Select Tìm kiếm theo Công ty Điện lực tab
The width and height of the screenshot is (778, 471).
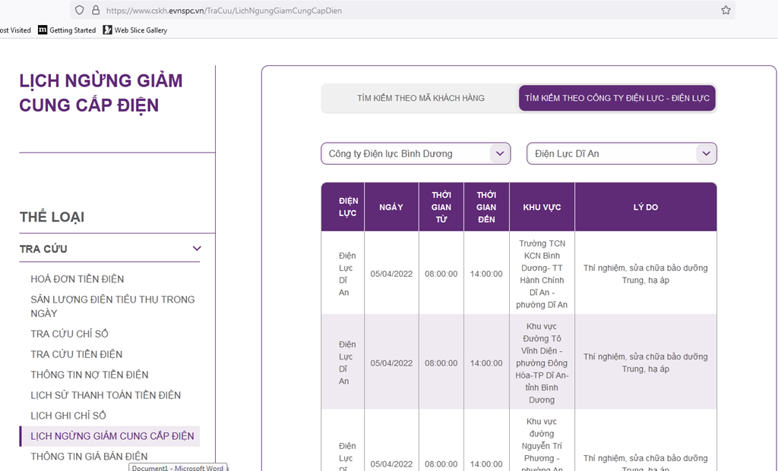tap(617, 98)
